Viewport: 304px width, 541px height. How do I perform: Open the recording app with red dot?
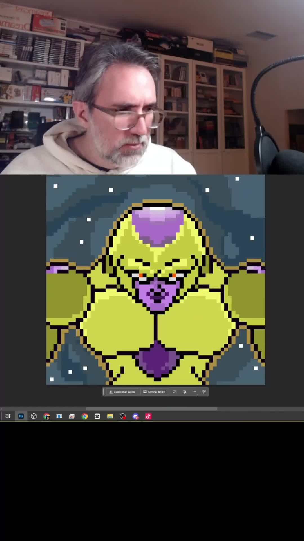pos(123,416)
